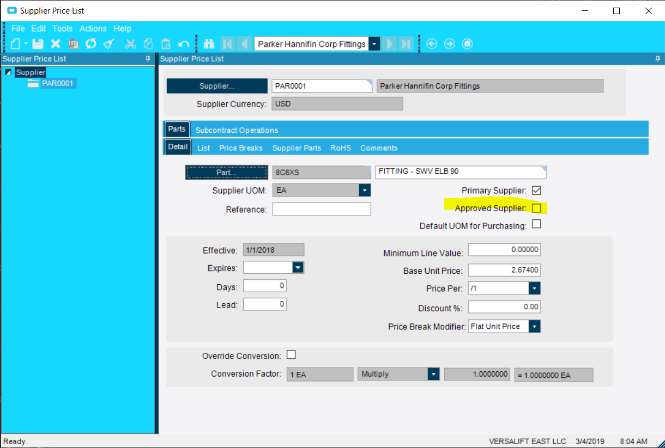Switch to the Detail tab
665x448 pixels.
pos(178,146)
